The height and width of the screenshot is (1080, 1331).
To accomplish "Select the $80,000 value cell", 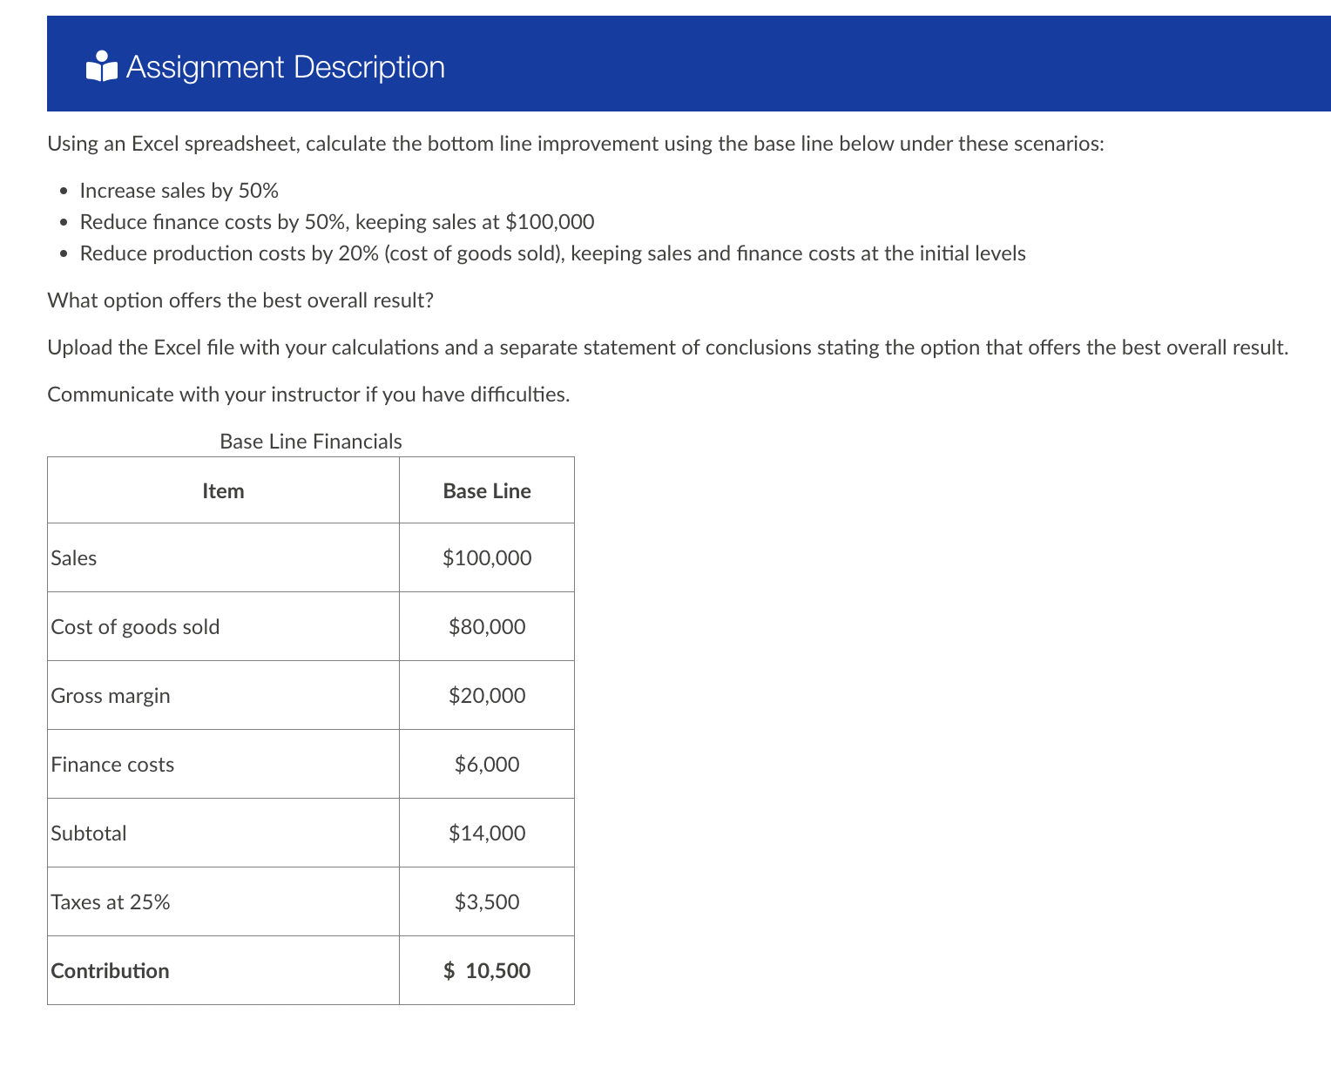I will pos(487,626).
